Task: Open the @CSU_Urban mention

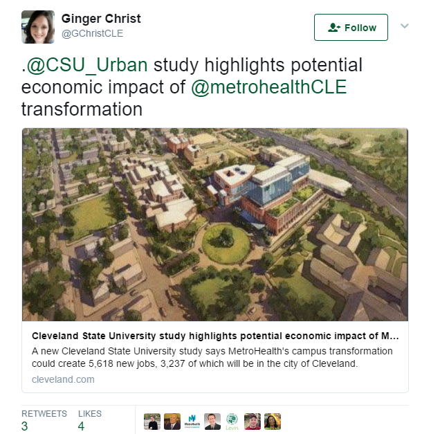Action: 87,66
